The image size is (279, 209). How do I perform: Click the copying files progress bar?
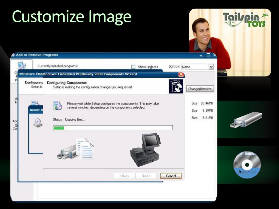pyautogui.click(x=113, y=128)
